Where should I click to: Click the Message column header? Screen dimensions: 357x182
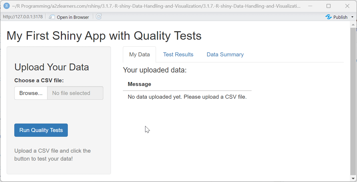(140, 84)
